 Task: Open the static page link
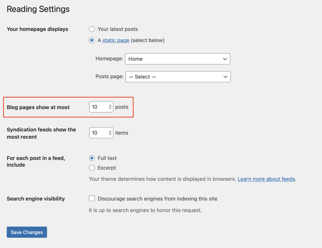(x=116, y=40)
